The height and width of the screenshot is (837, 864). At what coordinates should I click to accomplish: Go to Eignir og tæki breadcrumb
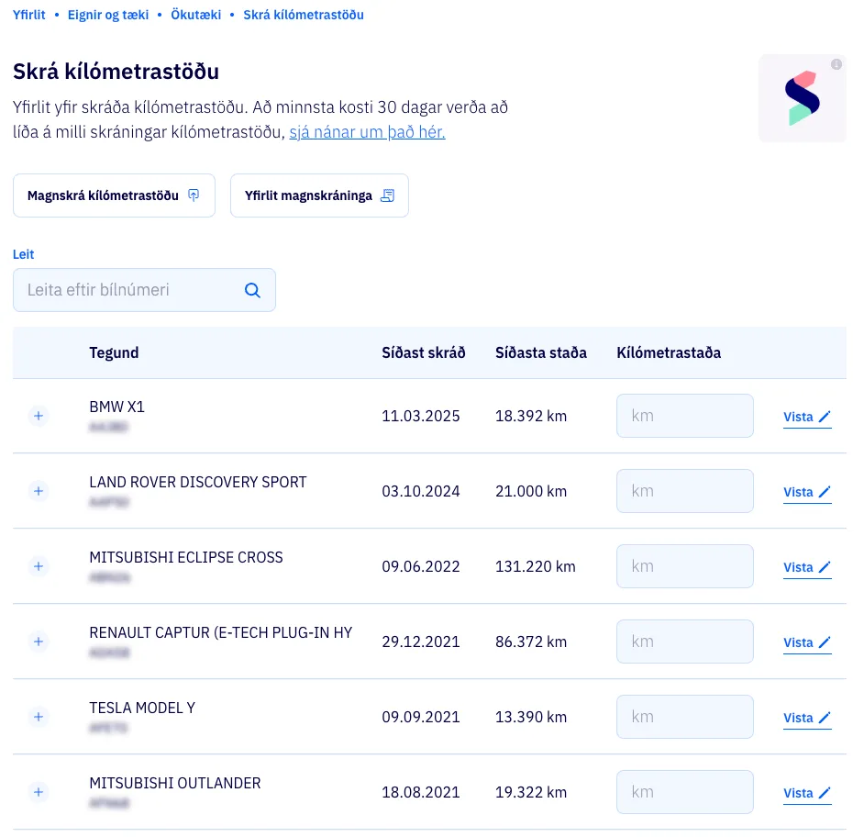pos(108,15)
